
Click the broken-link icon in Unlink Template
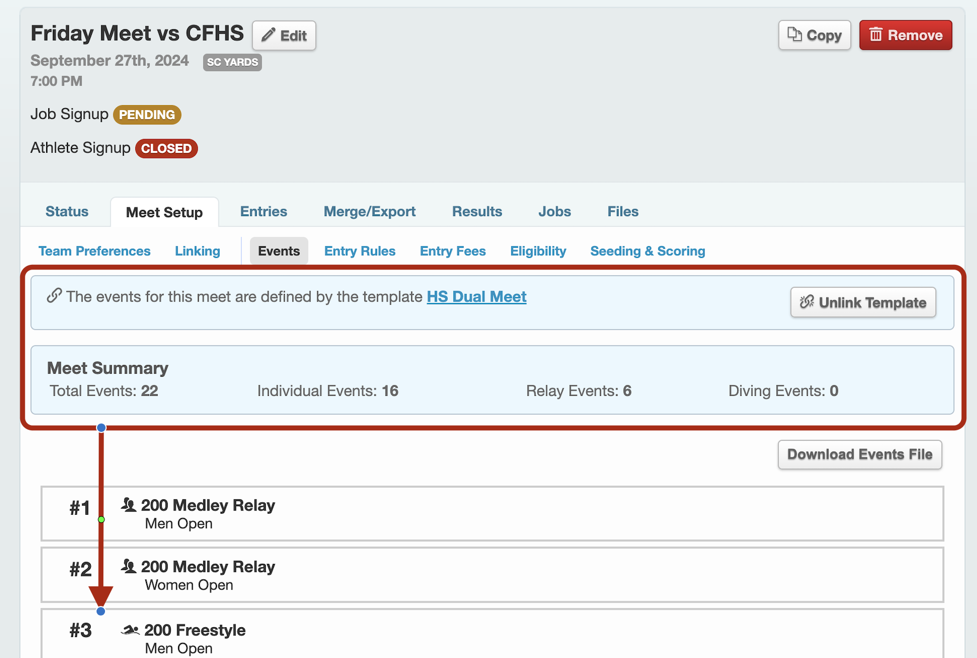coord(807,302)
